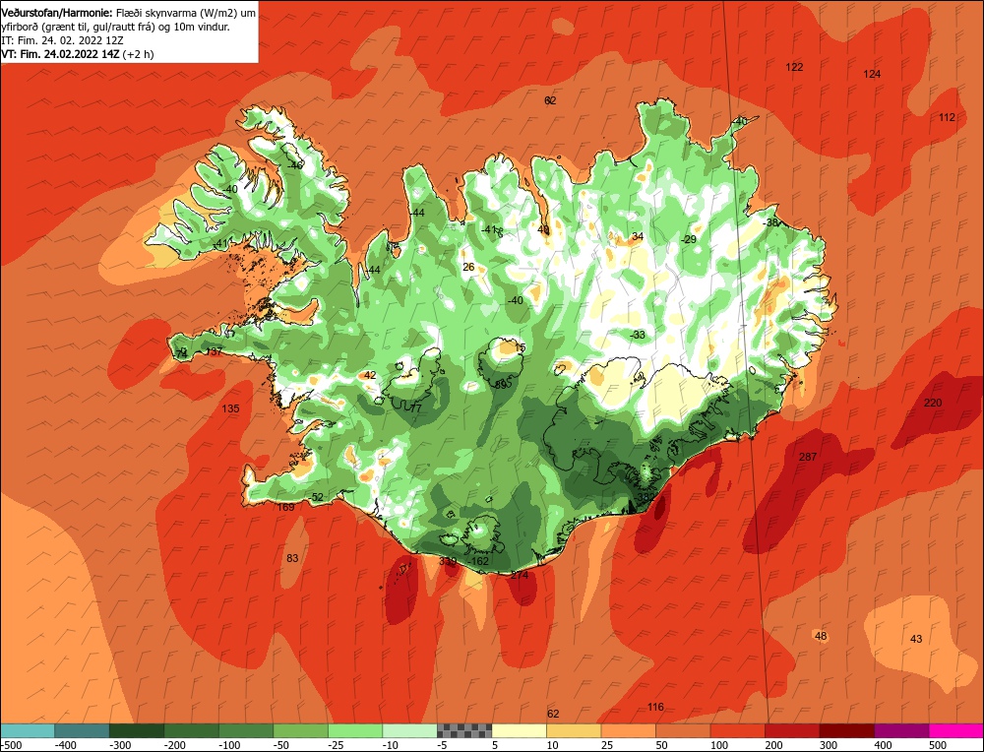Click the '-46' value in the Westfjords
The width and height of the screenshot is (984, 752).
pyautogui.click(x=294, y=165)
